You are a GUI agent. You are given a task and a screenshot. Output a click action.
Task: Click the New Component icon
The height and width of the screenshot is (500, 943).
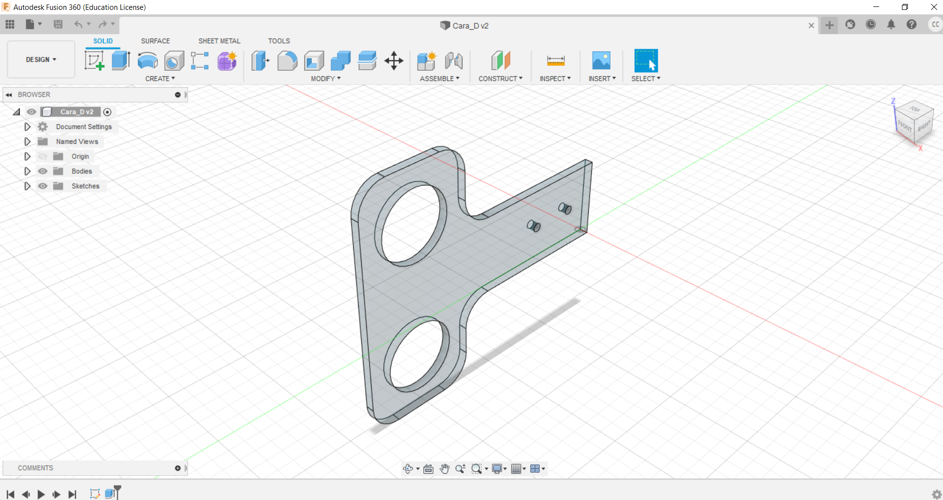click(426, 61)
